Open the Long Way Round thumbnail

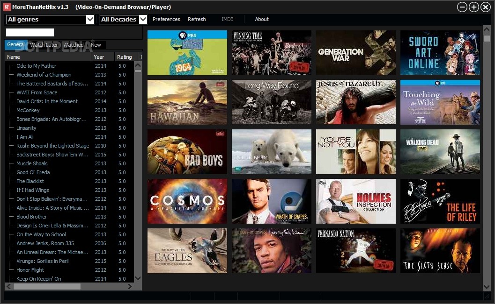(272, 102)
